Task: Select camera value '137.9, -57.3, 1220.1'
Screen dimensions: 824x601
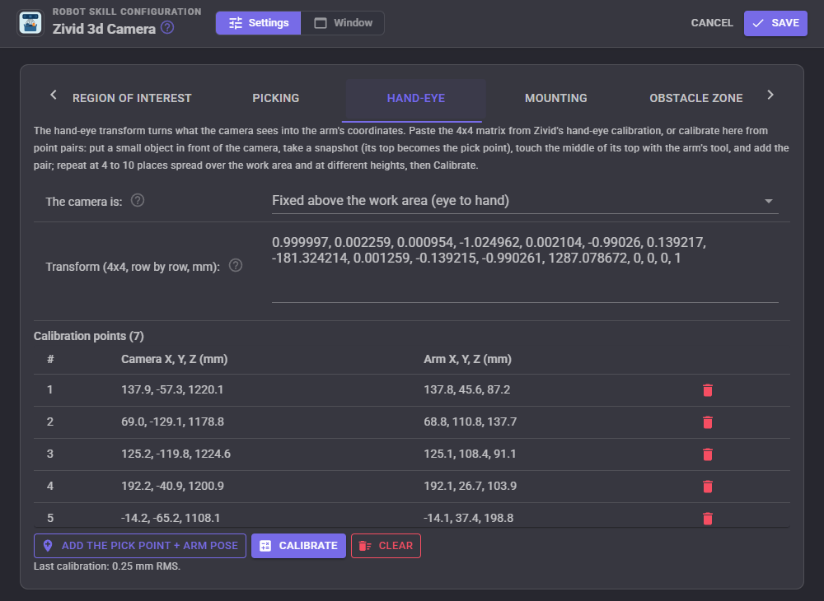Action: point(172,390)
